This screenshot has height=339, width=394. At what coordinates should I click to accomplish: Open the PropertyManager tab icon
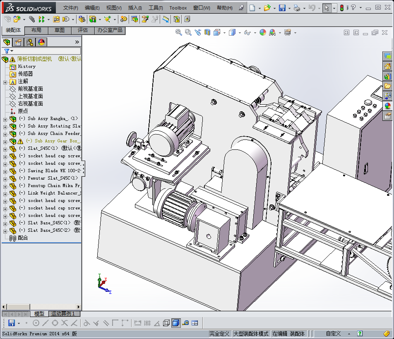(x=18, y=42)
